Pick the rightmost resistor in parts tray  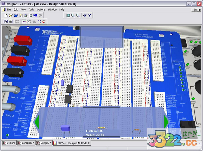click(x=136, y=131)
